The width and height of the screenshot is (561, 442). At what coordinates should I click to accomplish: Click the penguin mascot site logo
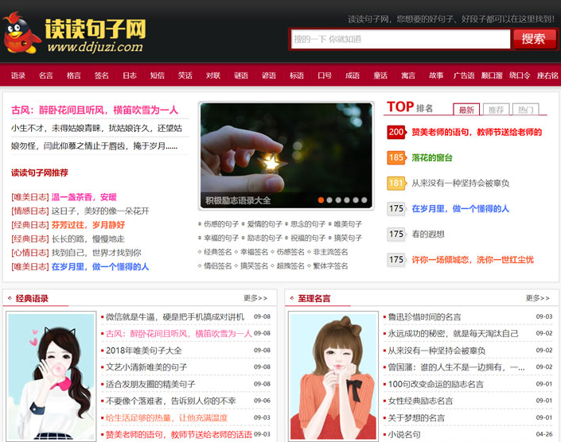(21, 34)
